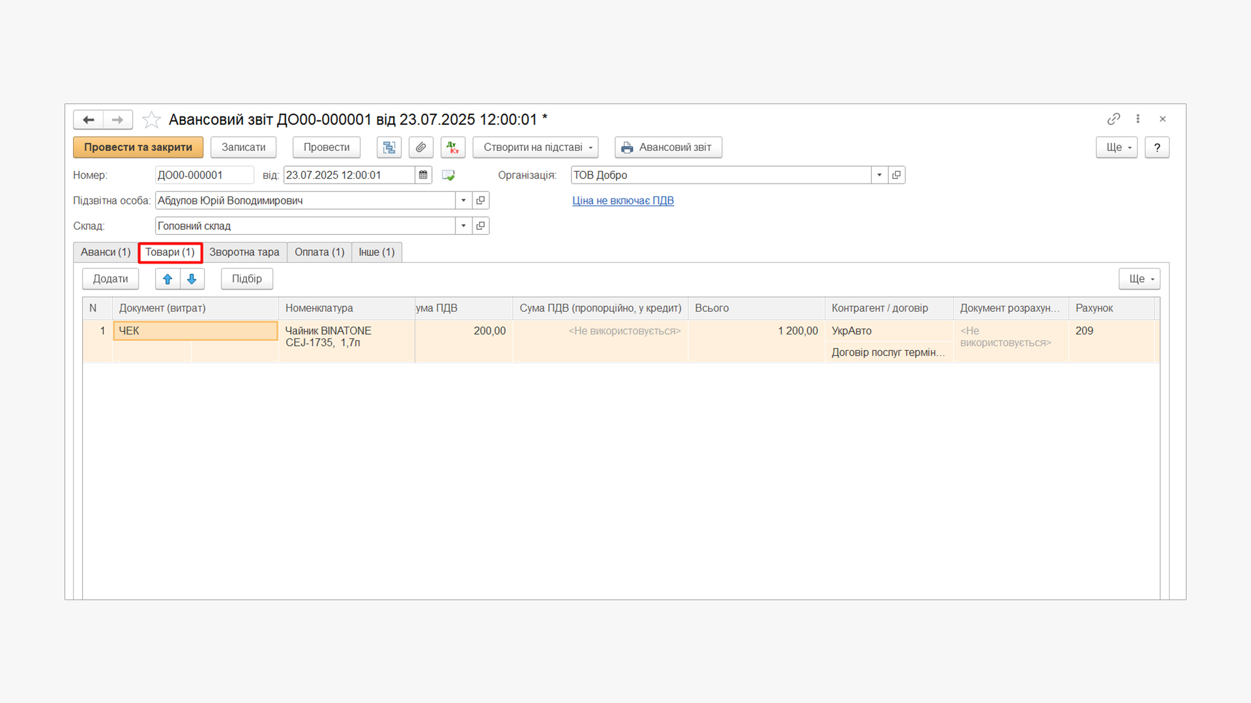Viewport: 1251px width, 703px height.
Task: Click the Номер input field
Action: (x=204, y=175)
